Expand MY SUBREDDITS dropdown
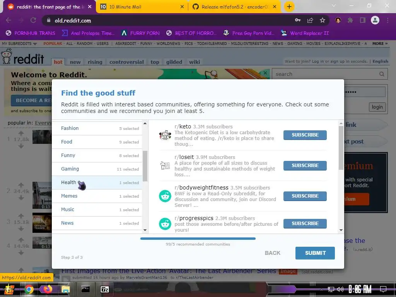Viewport: 396px width, 297px height. [19, 43]
